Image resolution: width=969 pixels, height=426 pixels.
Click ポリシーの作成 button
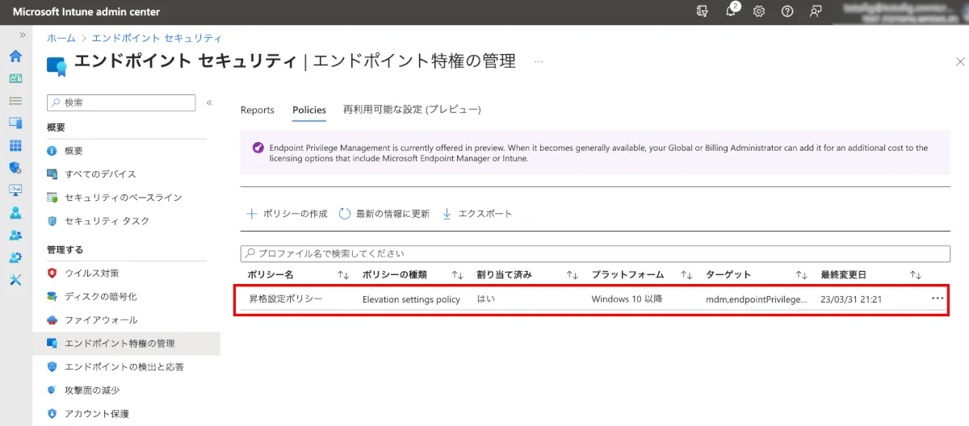coord(287,214)
